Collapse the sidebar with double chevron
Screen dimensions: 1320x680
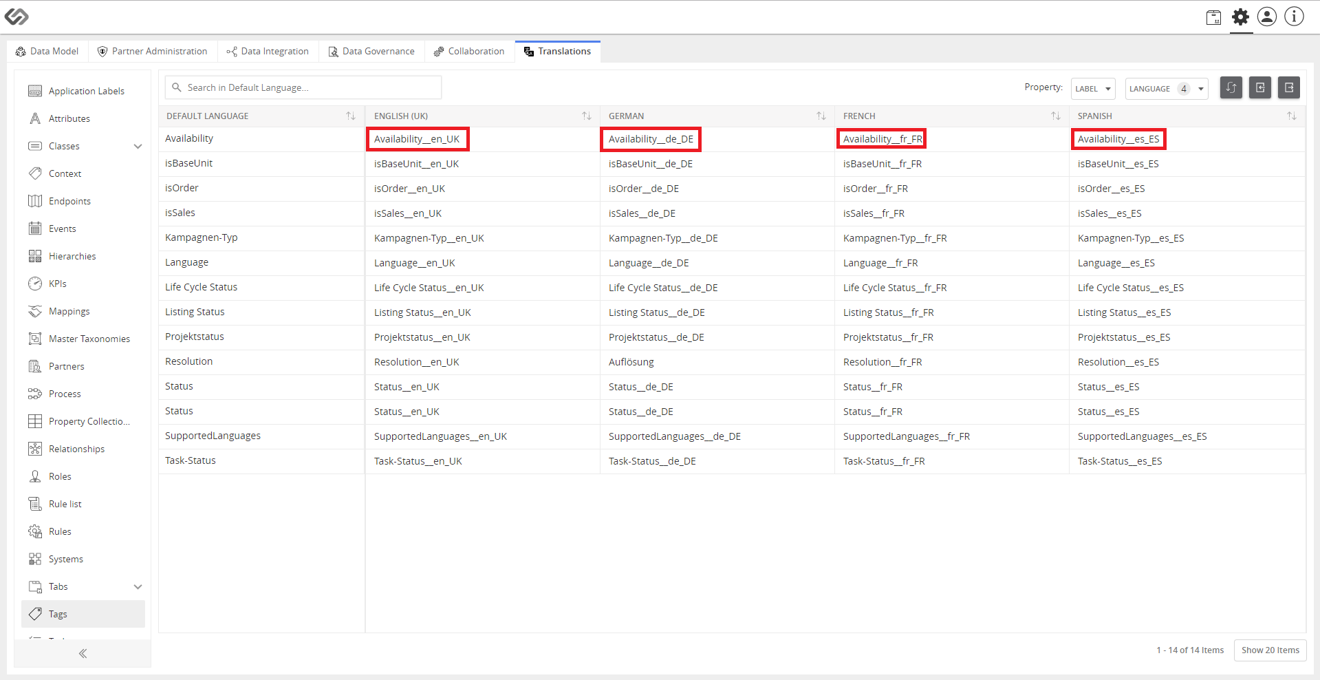83,653
